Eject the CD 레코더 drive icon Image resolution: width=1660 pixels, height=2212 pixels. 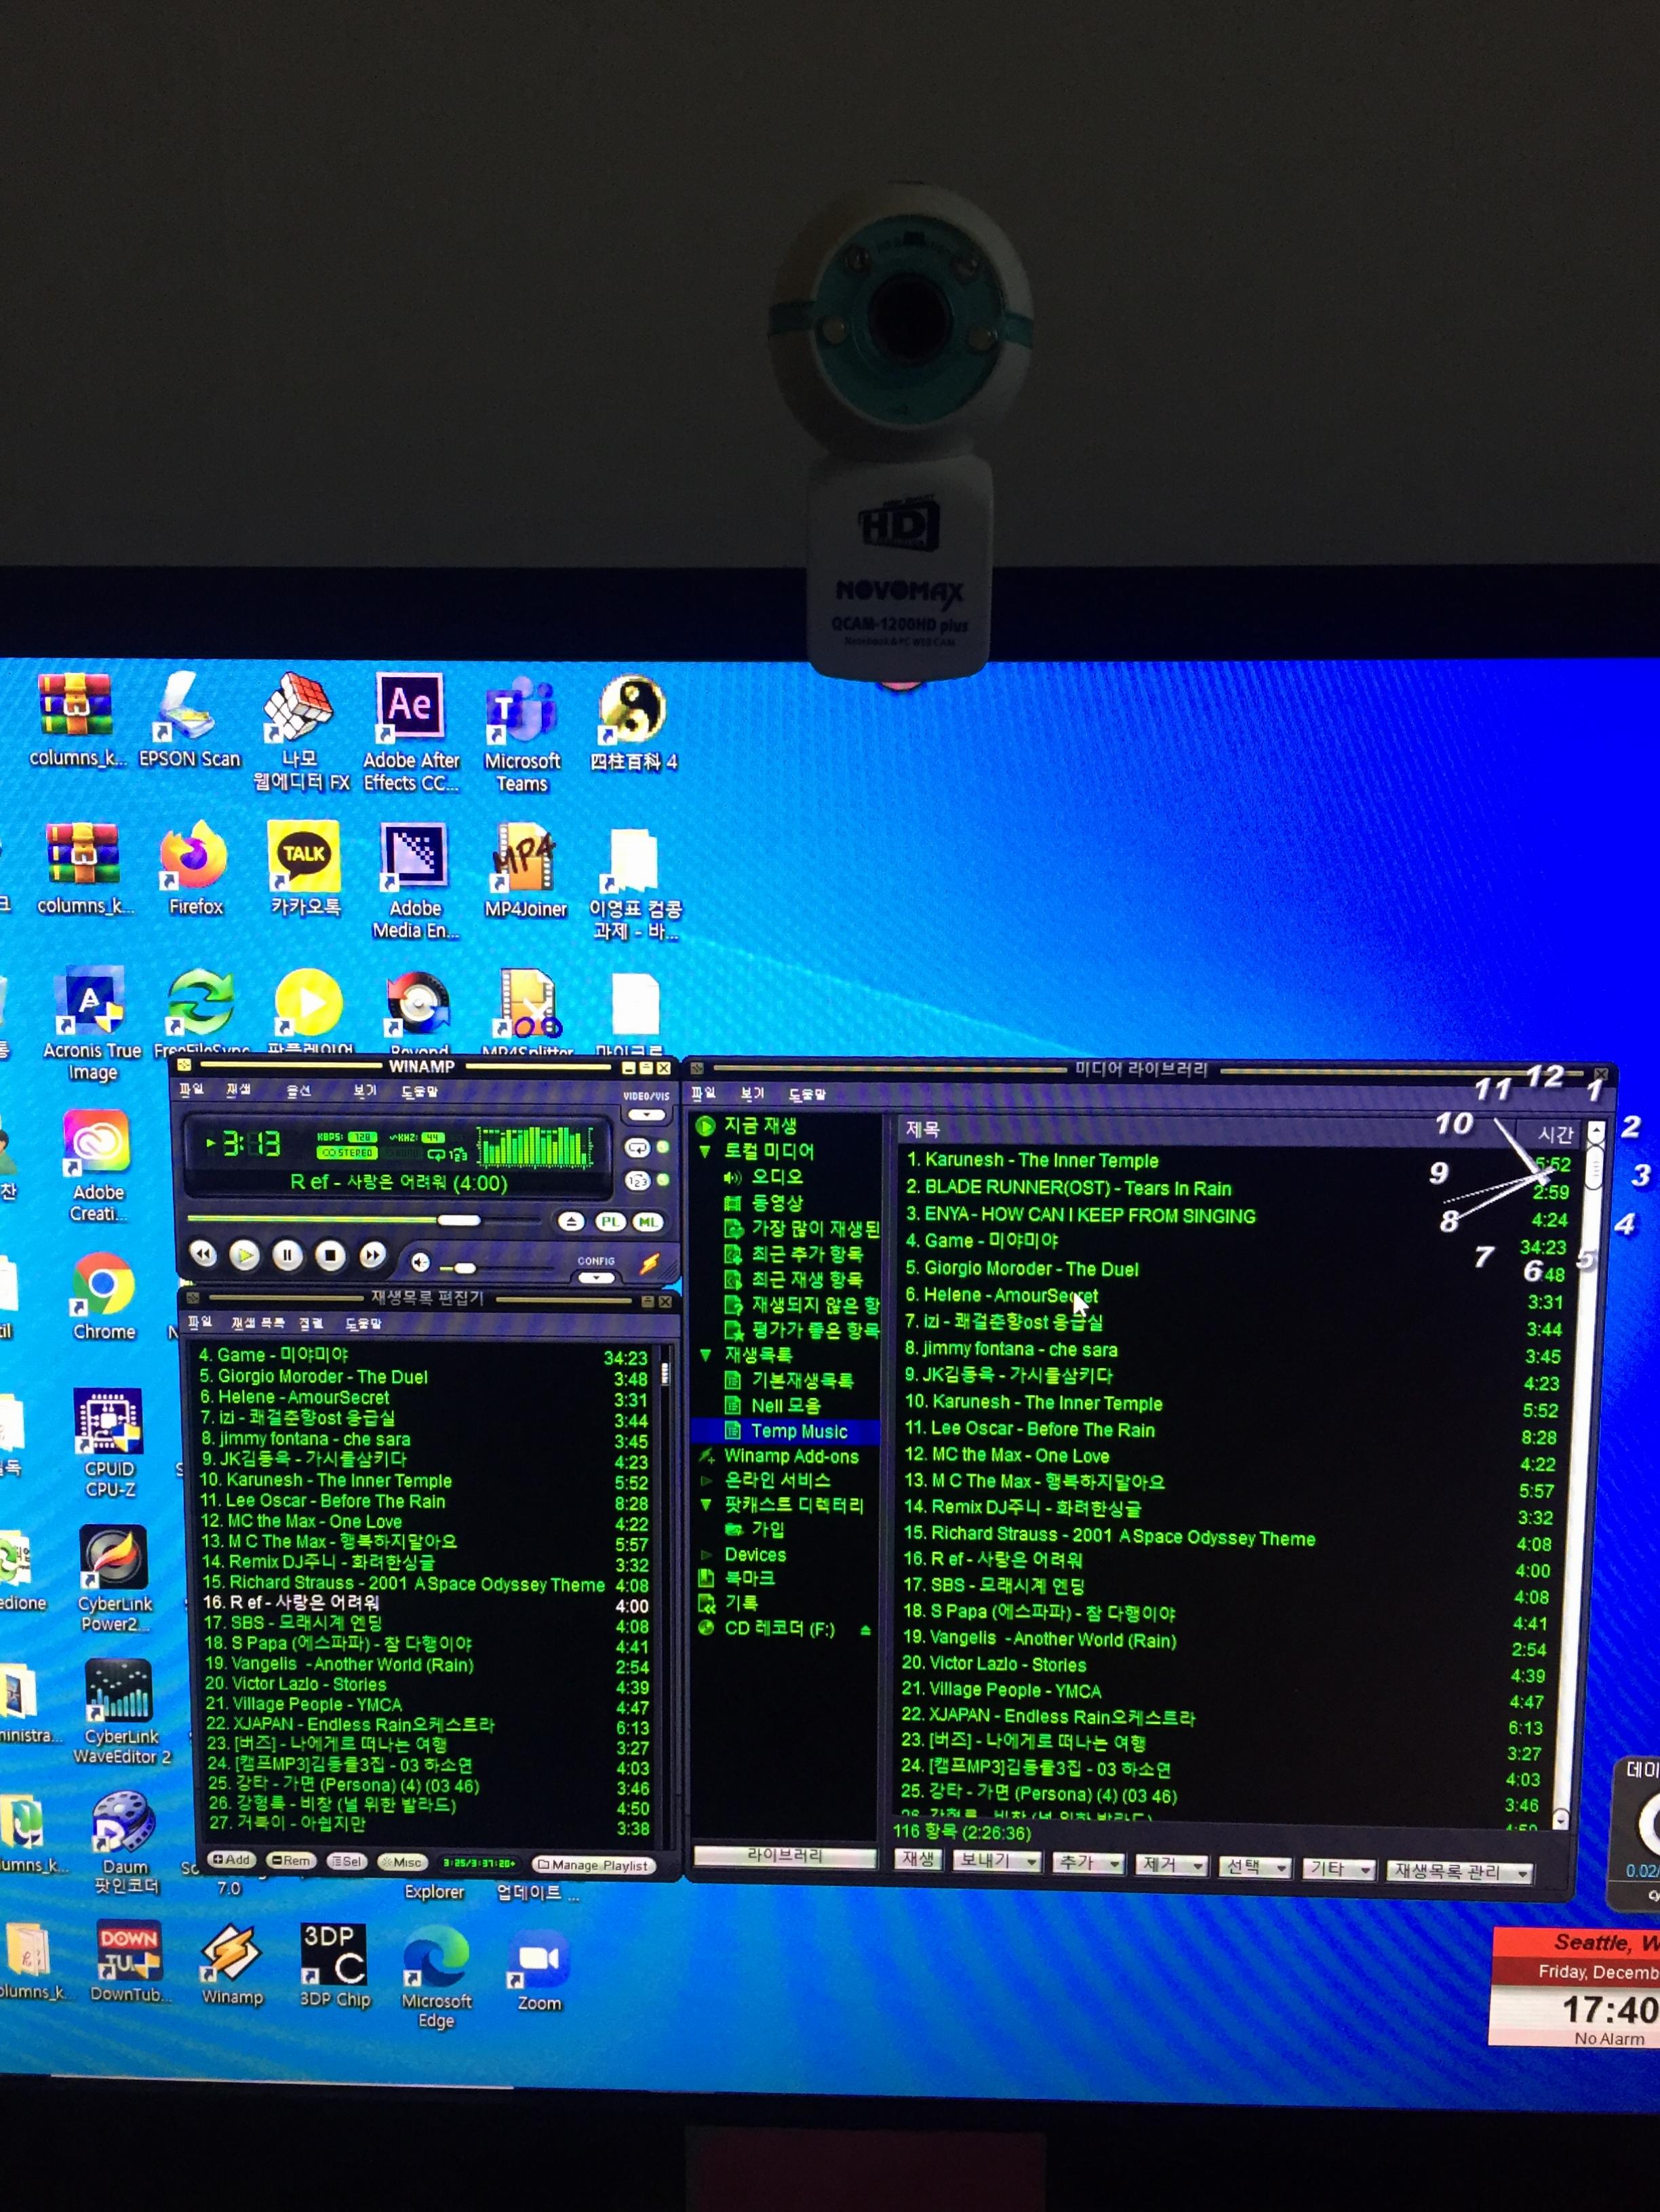point(866,1630)
